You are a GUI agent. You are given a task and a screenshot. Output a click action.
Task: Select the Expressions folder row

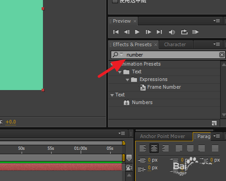click(x=165, y=80)
